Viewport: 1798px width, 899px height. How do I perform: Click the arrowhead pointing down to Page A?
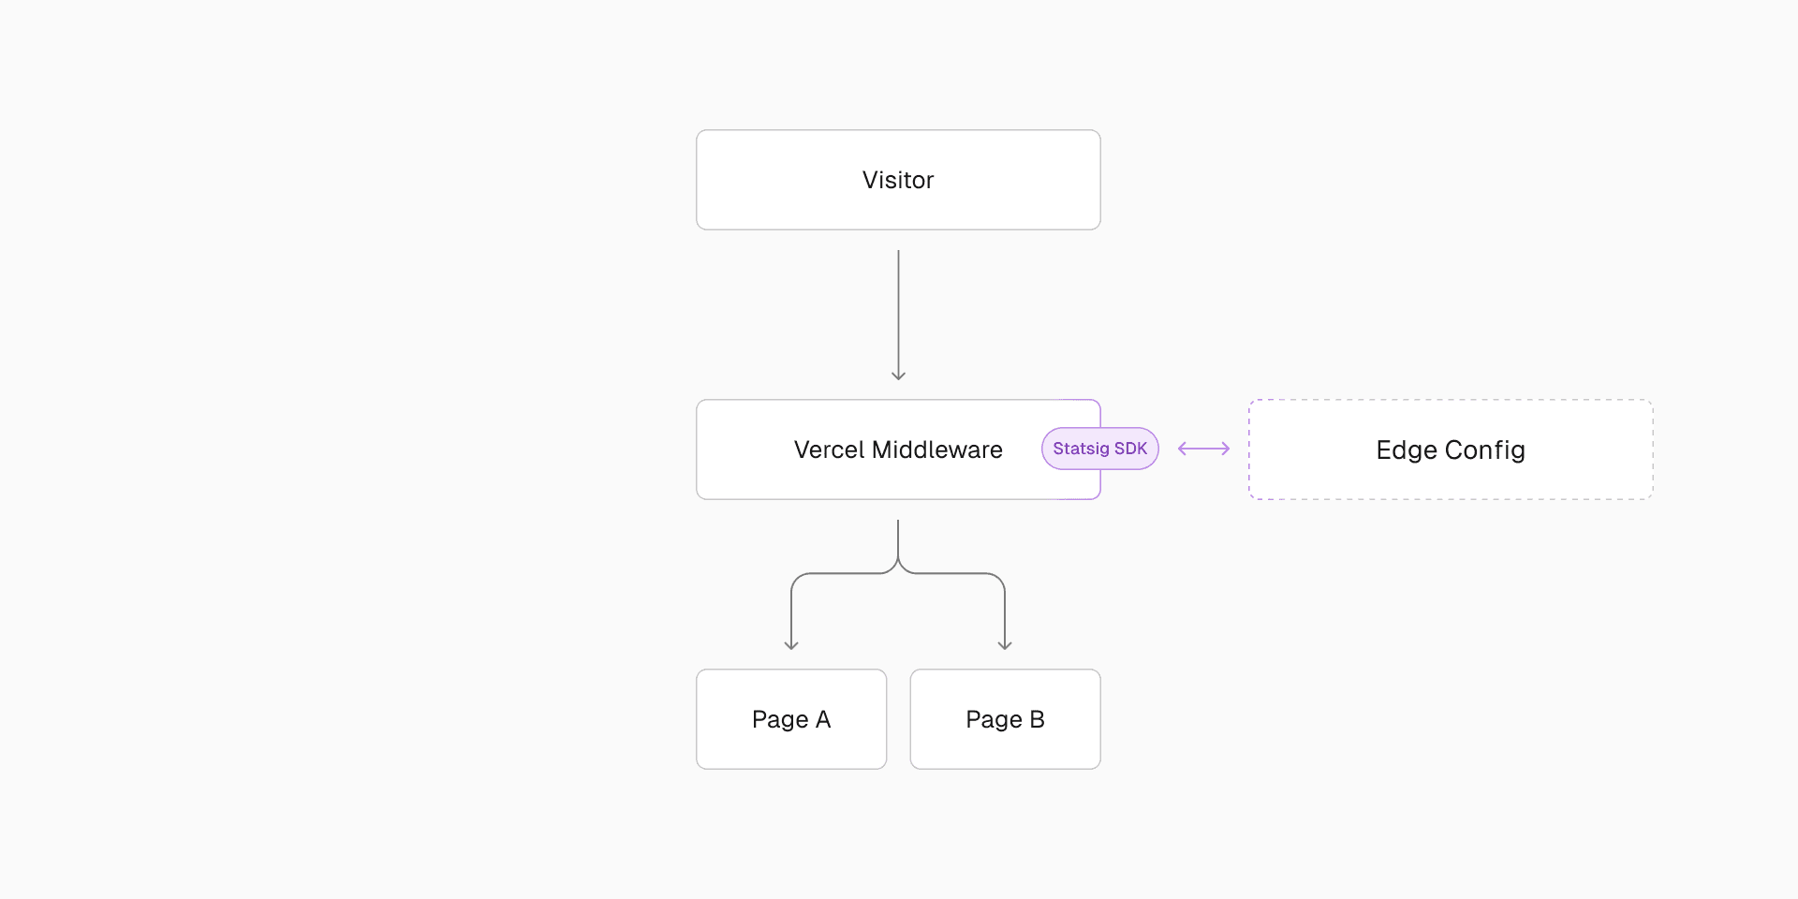coord(791,644)
